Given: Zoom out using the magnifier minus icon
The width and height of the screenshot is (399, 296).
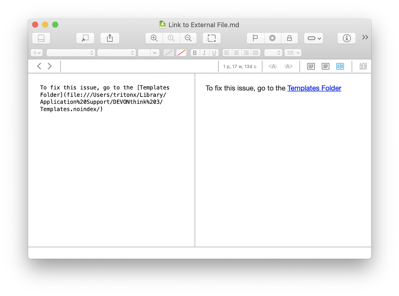Looking at the screenshot, I should point(188,38).
